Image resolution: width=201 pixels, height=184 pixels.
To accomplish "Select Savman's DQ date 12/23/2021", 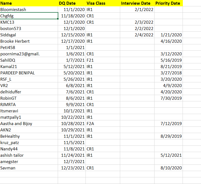I will click(x=72, y=168).
